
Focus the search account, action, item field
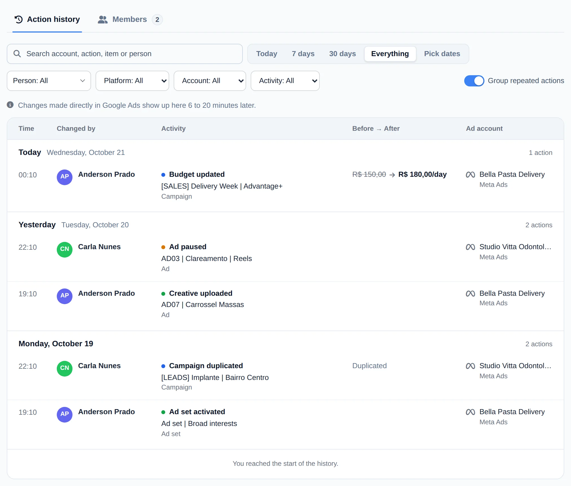click(125, 54)
